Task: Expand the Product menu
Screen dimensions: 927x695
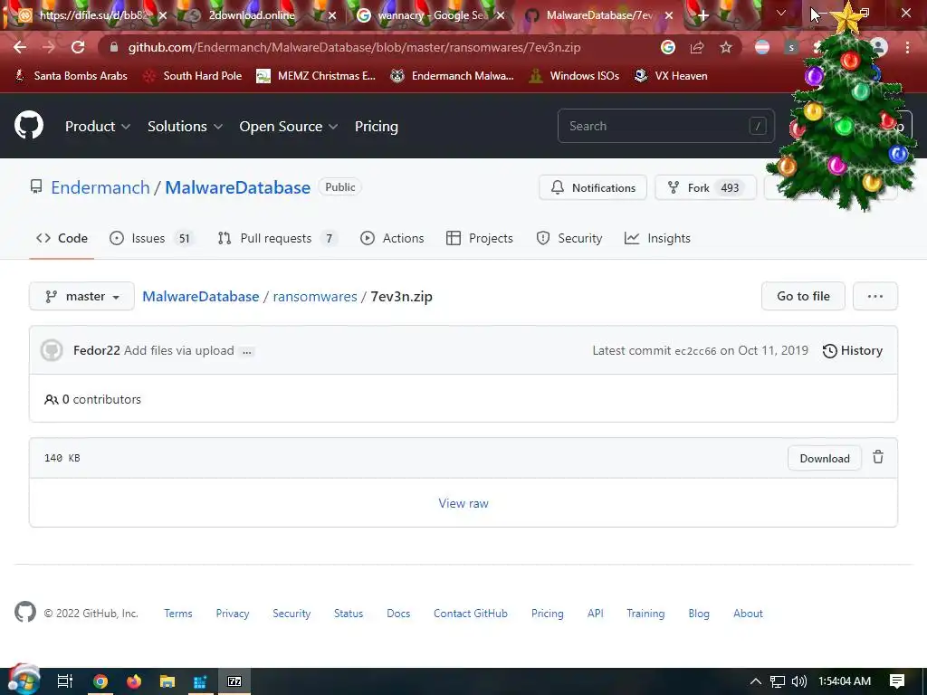Action: [x=98, y=127]
